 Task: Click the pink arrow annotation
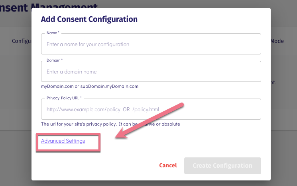click(151, 120)
